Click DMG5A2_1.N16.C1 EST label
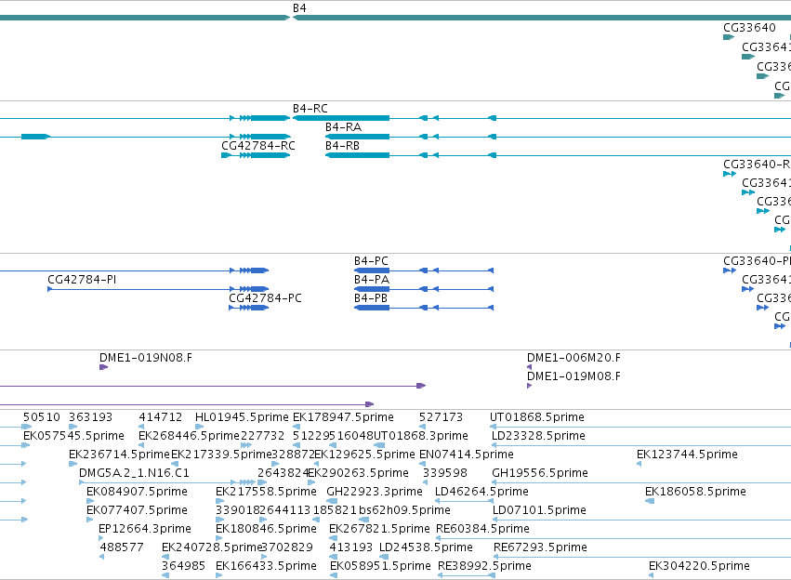This screenshot has width=791, height=580. 134,474
